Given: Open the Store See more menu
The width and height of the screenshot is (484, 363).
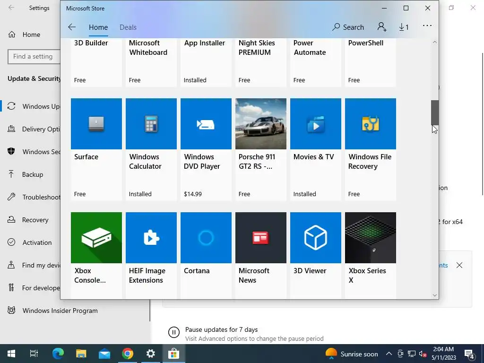Looking at the screenshot, I should click(x=427, y=26).
